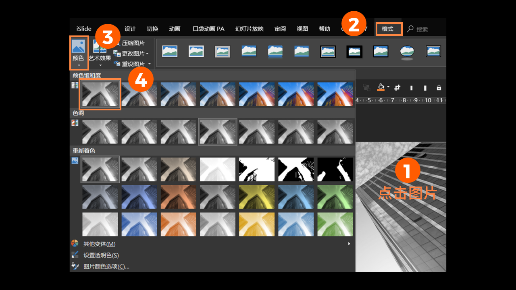The height and width of the screenshot is (290, 516).
Task: Expand the 更改图片 dropdown arrow
Action: click(147, 54)
